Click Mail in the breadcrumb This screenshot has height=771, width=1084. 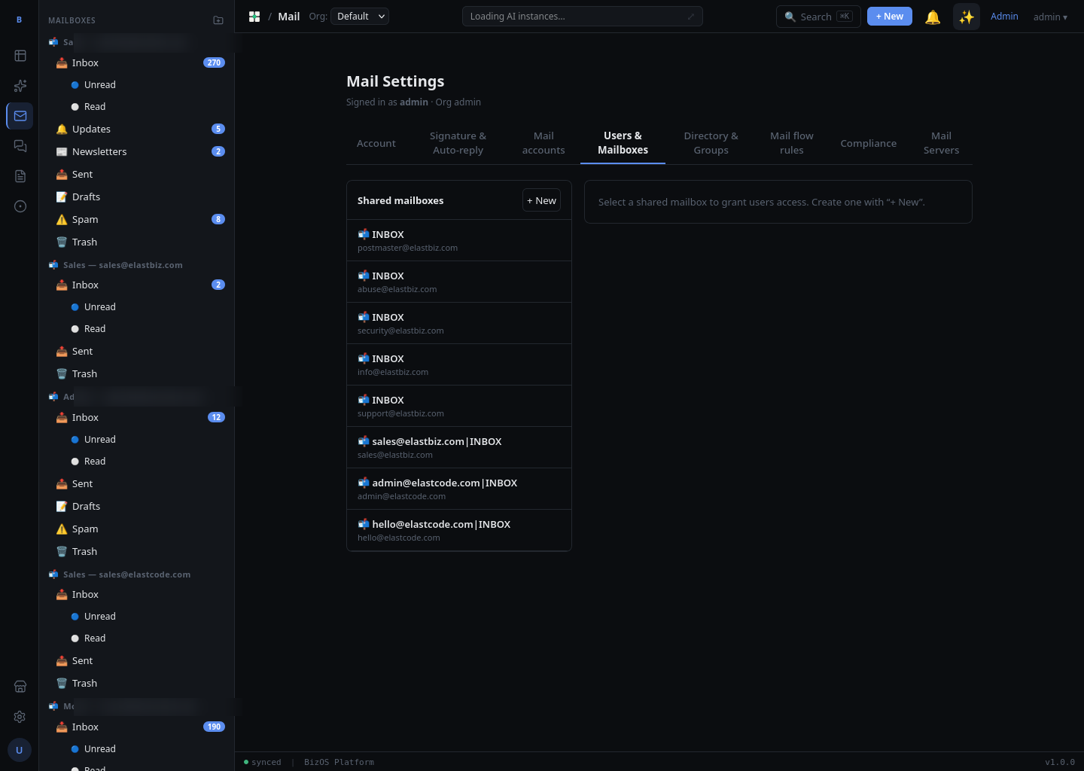coord(289,17)
